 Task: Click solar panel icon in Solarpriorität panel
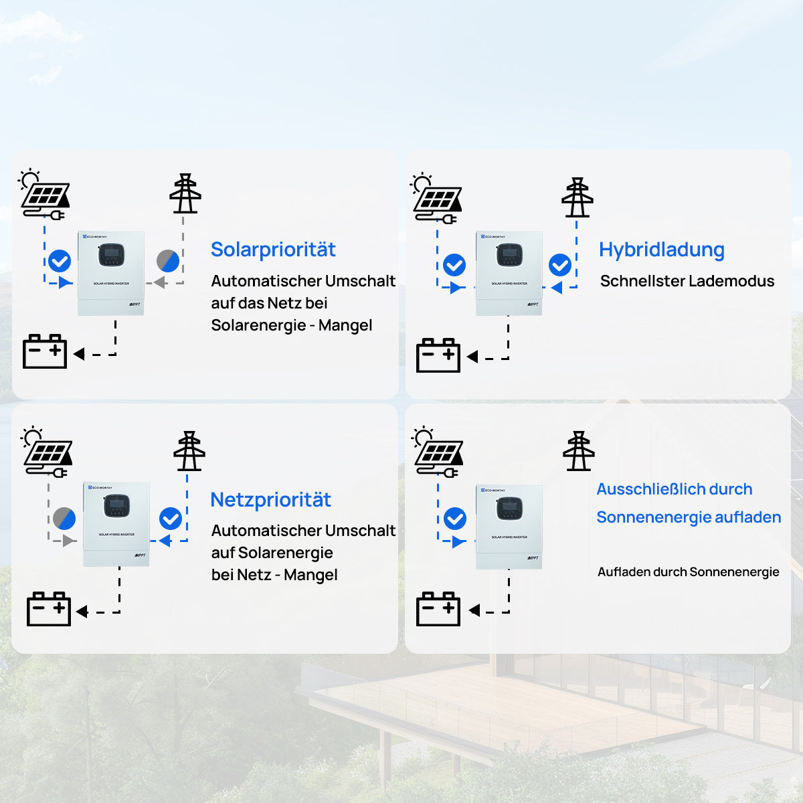[45, 195]
